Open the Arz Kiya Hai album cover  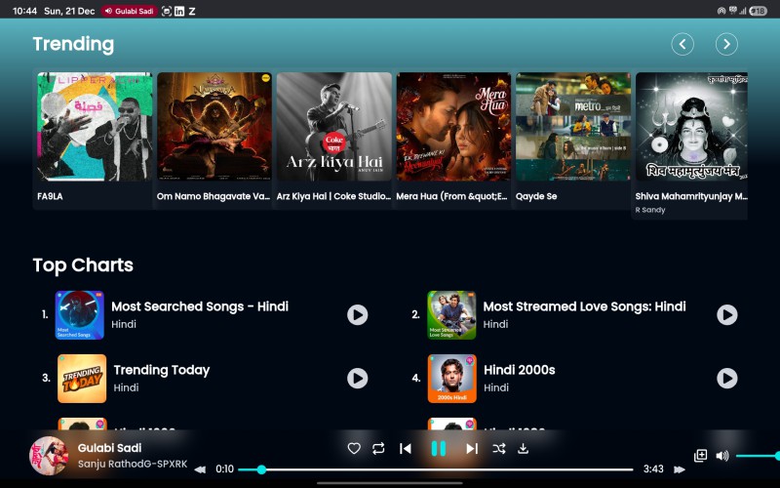click(x=334, y=127)
